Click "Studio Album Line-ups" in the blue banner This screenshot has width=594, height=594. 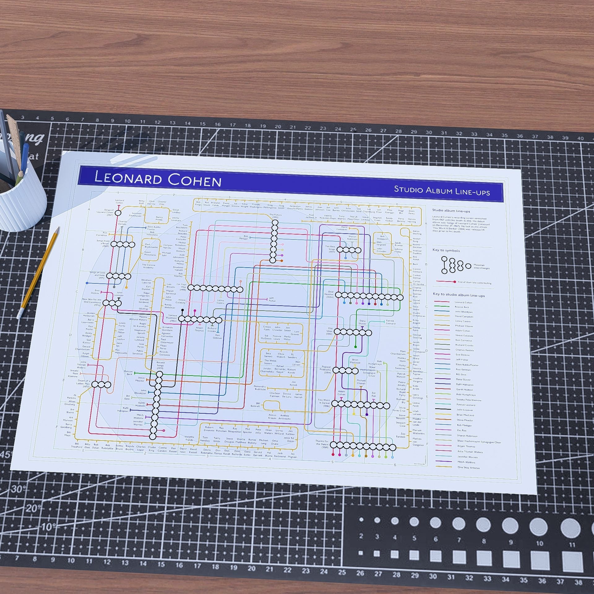442,191
